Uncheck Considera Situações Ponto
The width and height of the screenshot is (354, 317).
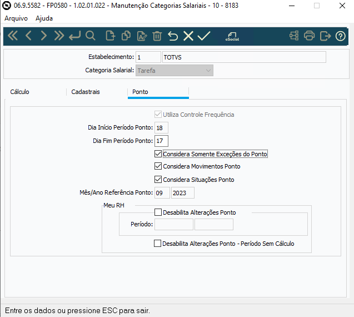tap(158, 180)
